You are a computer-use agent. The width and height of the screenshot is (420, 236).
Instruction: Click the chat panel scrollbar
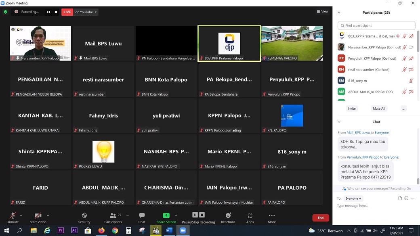[x=418, y=182]
